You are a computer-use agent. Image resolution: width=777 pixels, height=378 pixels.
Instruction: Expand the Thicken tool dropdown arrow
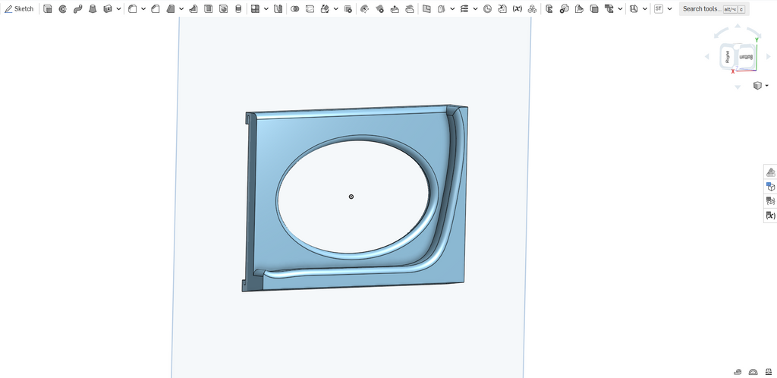click(118, 9)
